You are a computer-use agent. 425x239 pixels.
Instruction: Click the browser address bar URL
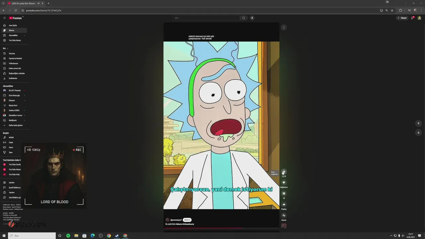point(43,10)
